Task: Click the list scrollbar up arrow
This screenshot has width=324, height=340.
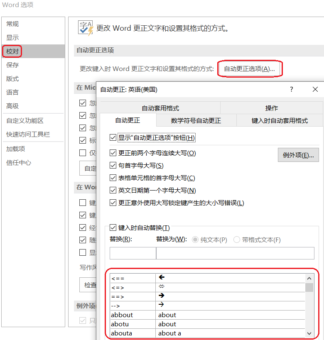Action: (x=309, y=279)
